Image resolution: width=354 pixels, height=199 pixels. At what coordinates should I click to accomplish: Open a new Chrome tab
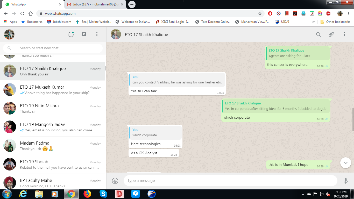coord(132,4)
